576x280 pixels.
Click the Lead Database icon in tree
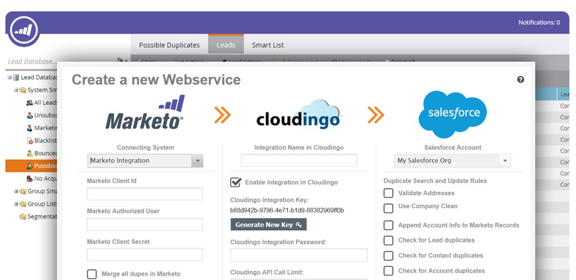16,77
